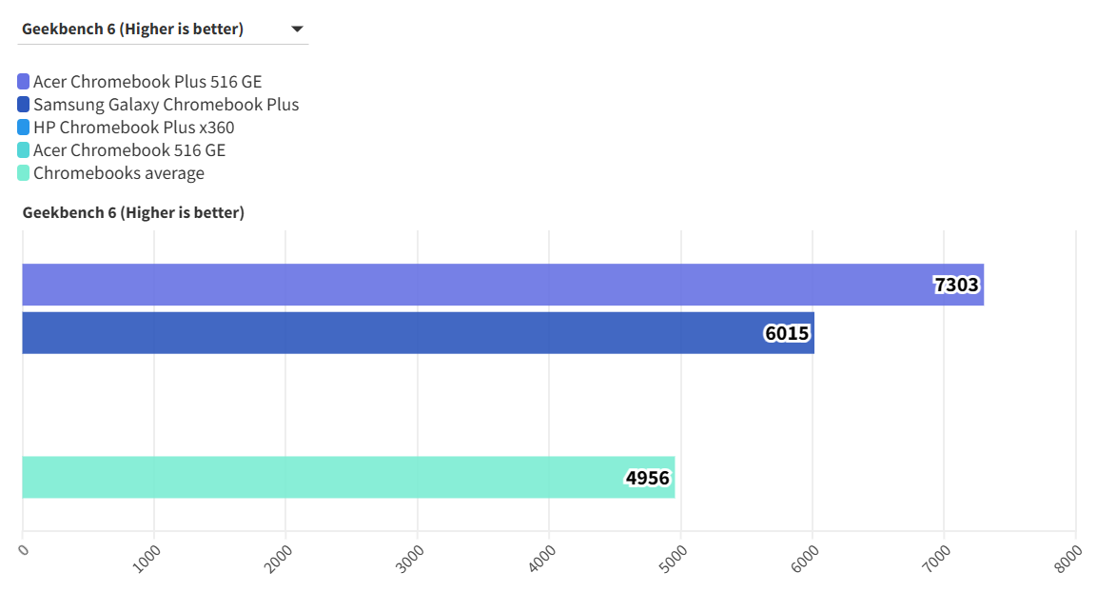
Task: Click the Samsung Galaxy Chromebook Plus legend swatch
Action: coord(24,105)
